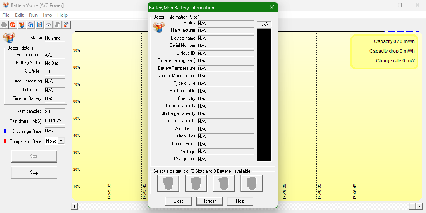Open the Run menu
Image resolution: width=426 pixels, height=213 pixels.
[33, 15]
